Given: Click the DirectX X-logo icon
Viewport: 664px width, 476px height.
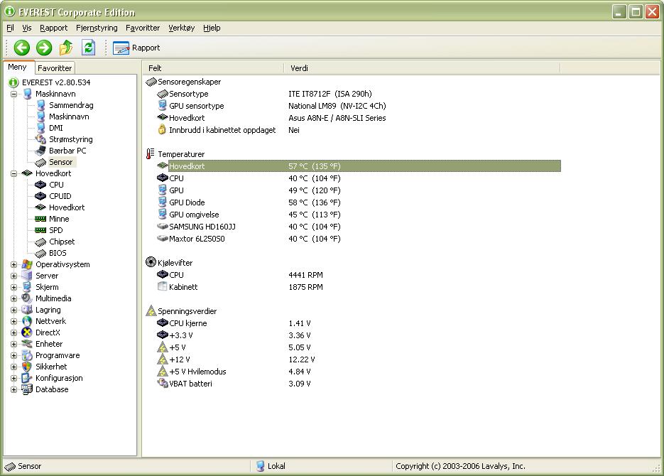Looking at the screenshot, I should pos(27,333).
